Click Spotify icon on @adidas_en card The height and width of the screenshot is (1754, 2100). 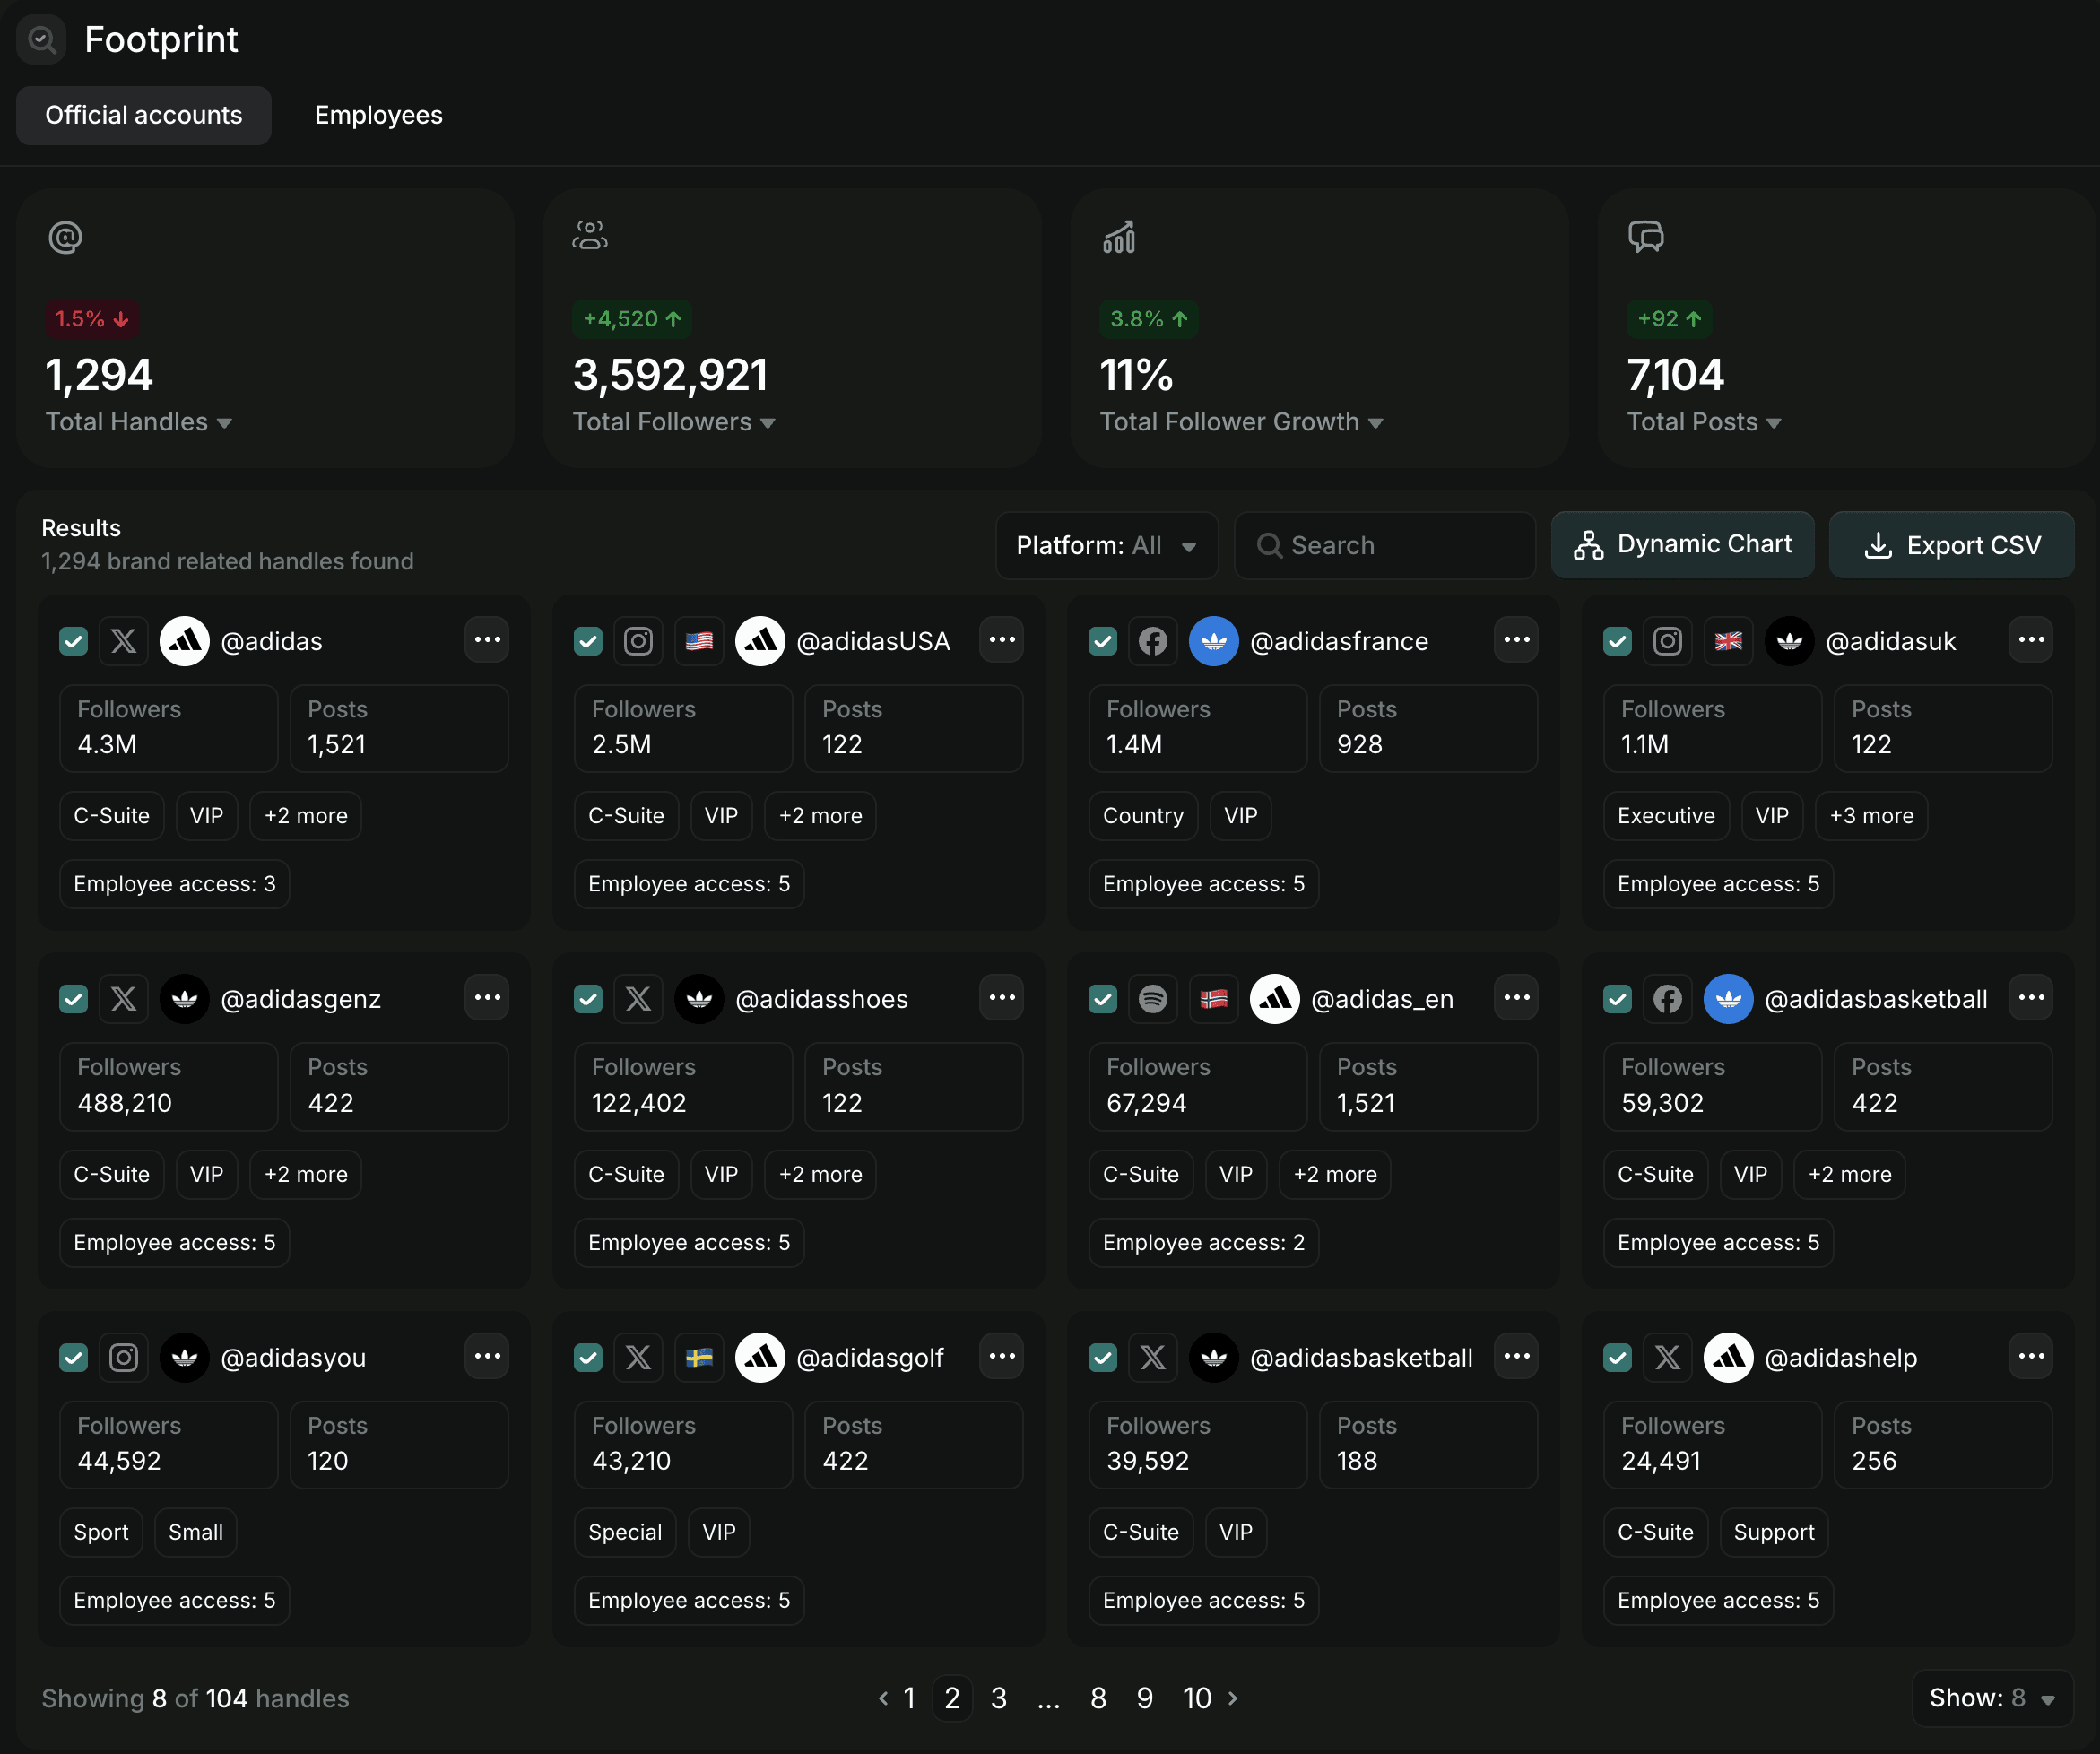tap(1153, 998)
